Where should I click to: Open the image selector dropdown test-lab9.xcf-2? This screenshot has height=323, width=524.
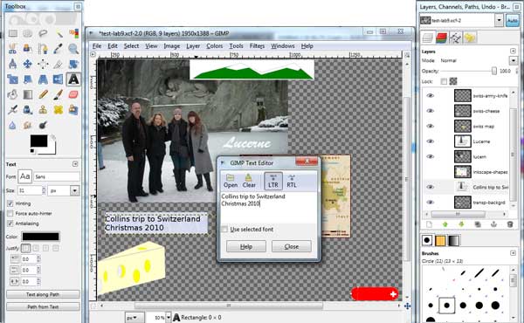499,20
